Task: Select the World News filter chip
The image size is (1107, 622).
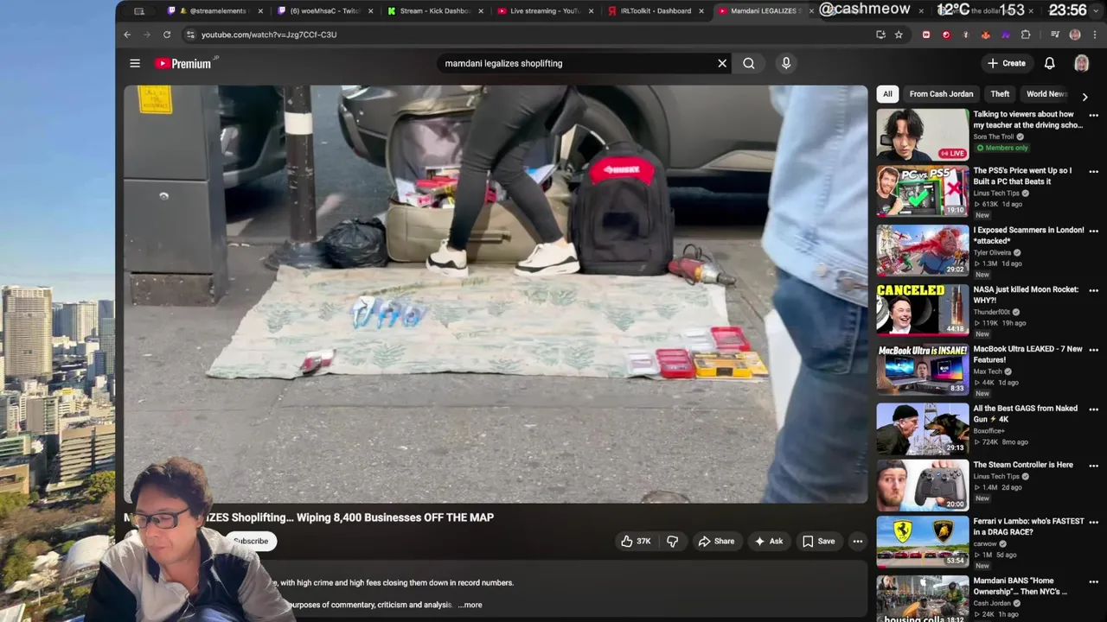Action: click(x=1046, y=94)
